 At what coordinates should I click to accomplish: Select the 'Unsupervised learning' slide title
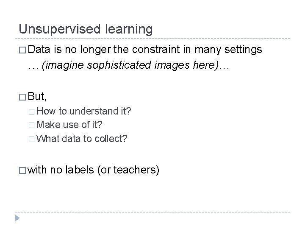click(86, 29)
